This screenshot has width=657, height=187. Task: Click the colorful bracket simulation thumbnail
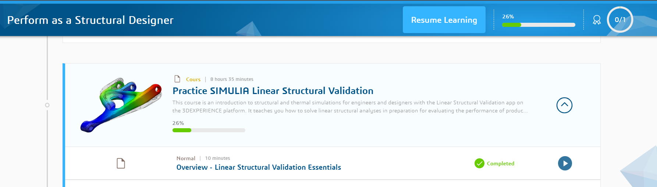click(121, 105)
